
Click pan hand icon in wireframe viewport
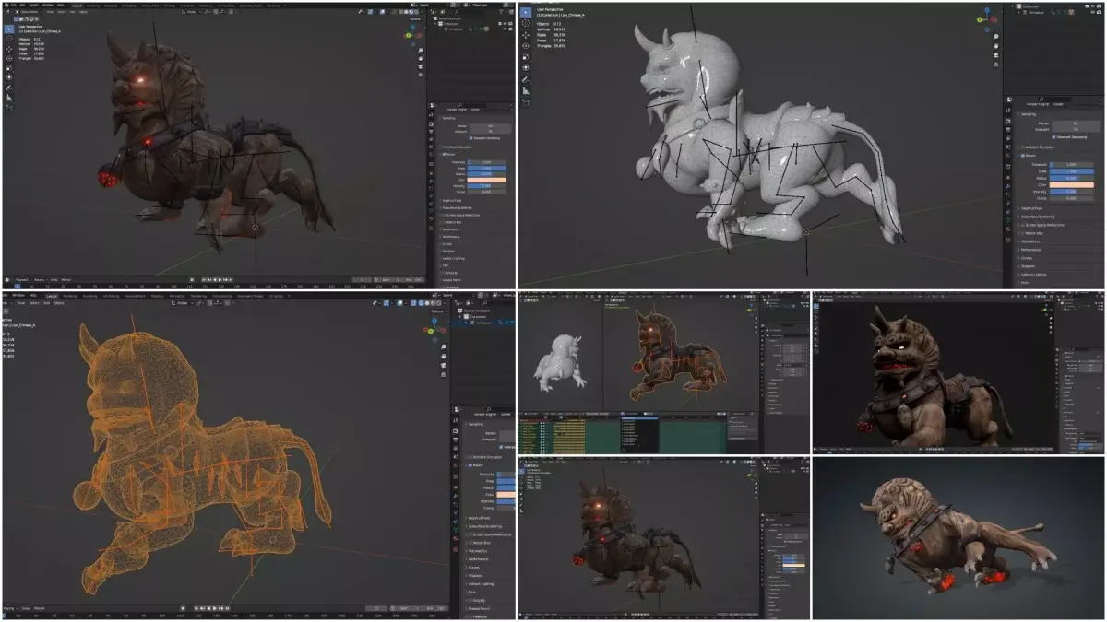444,355
